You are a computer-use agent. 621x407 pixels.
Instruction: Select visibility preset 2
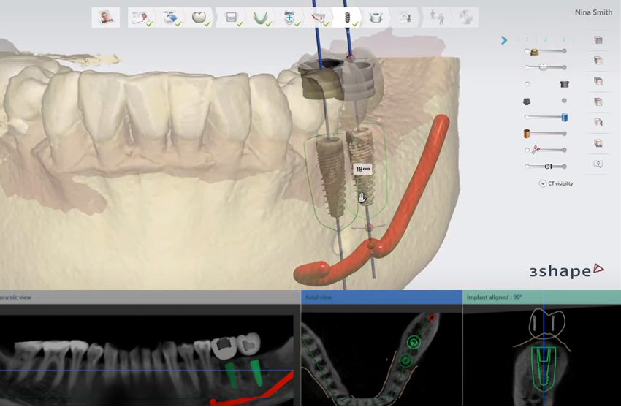[x=545, y=39]
